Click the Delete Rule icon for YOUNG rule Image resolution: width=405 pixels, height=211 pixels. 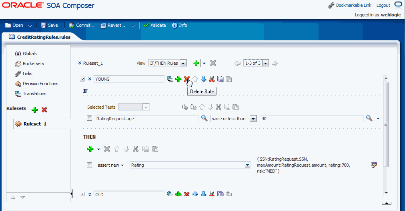186,79
